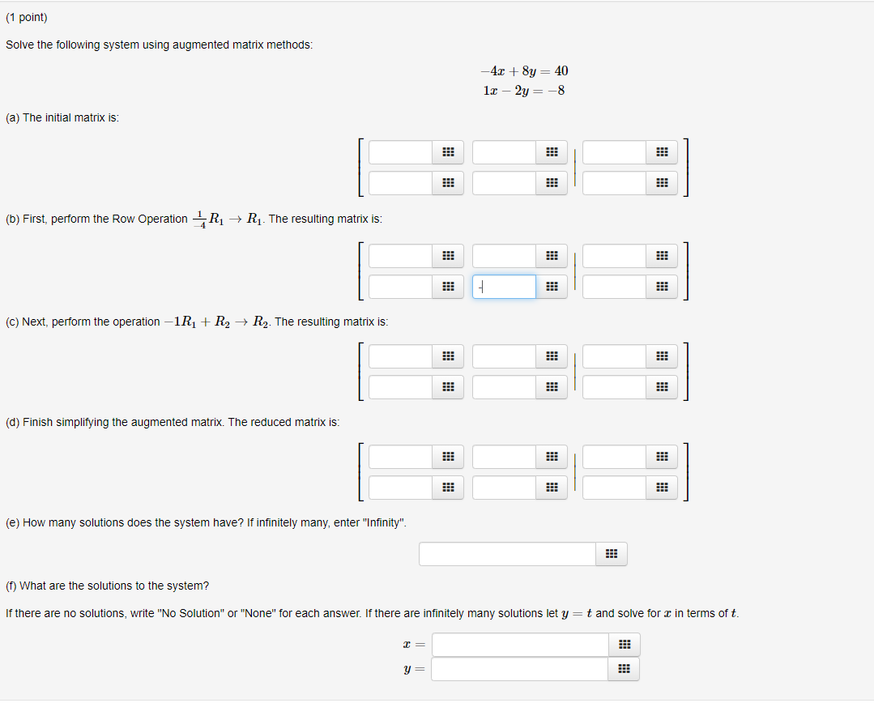Screen dimensions: 874x703
Task: Select the y = input field
Action: point(518,669)
